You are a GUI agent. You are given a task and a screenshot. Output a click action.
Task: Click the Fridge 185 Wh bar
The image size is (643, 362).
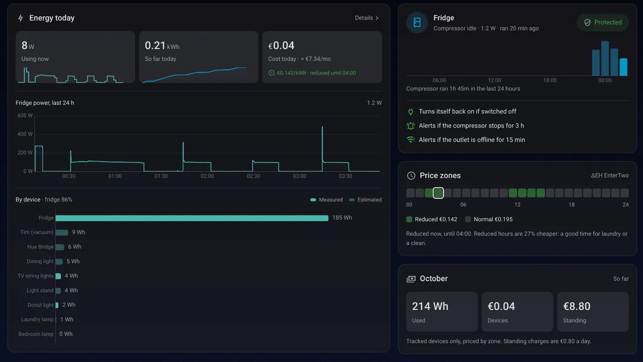click(x=192, y=218)
